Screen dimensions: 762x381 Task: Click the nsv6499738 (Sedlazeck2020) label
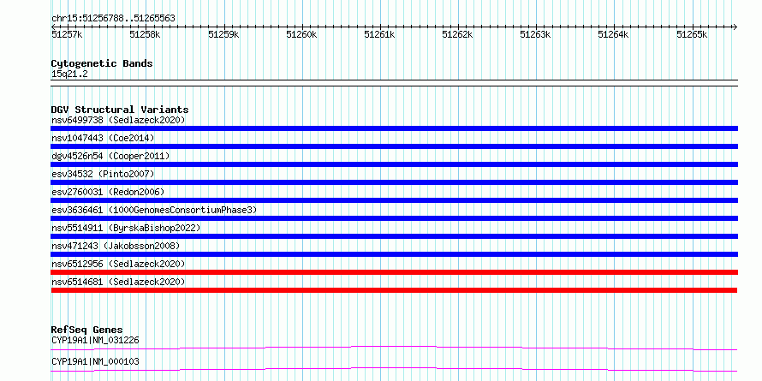pyautogui.click(x=118, y=120)
